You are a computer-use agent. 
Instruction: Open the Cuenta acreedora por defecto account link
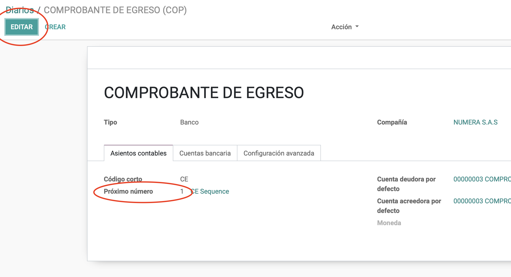coord(482,201)
